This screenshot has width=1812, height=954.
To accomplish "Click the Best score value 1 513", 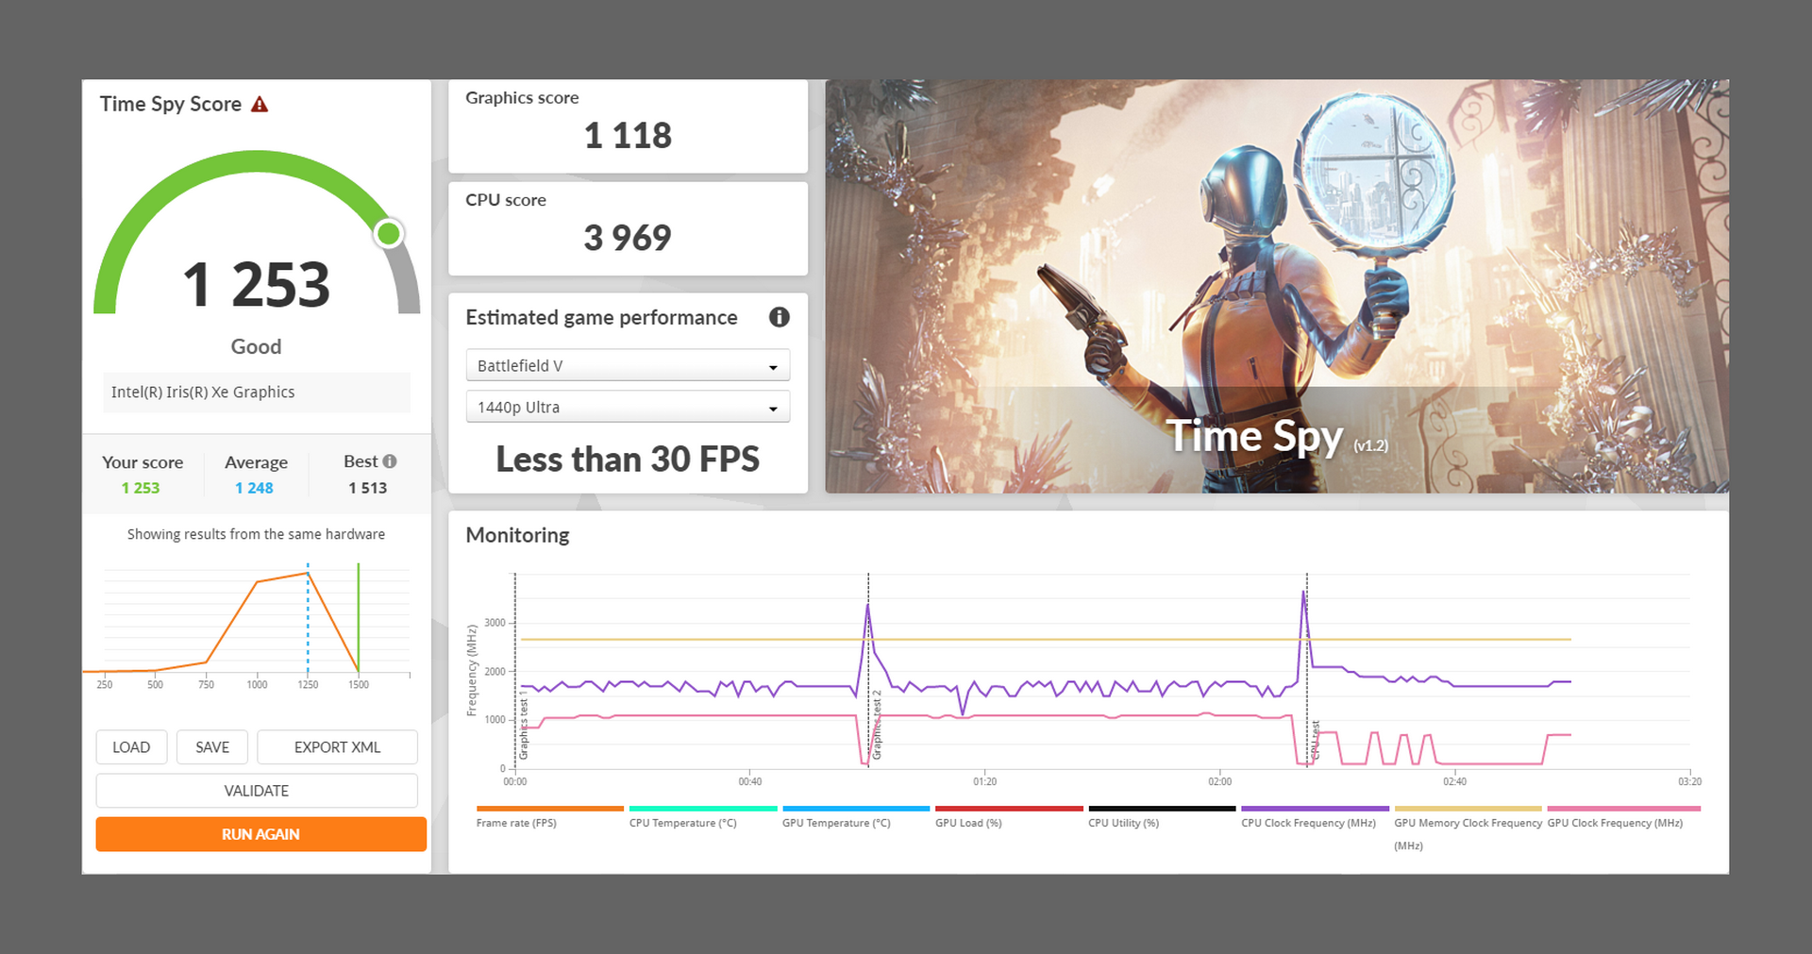I will point(368,488).
